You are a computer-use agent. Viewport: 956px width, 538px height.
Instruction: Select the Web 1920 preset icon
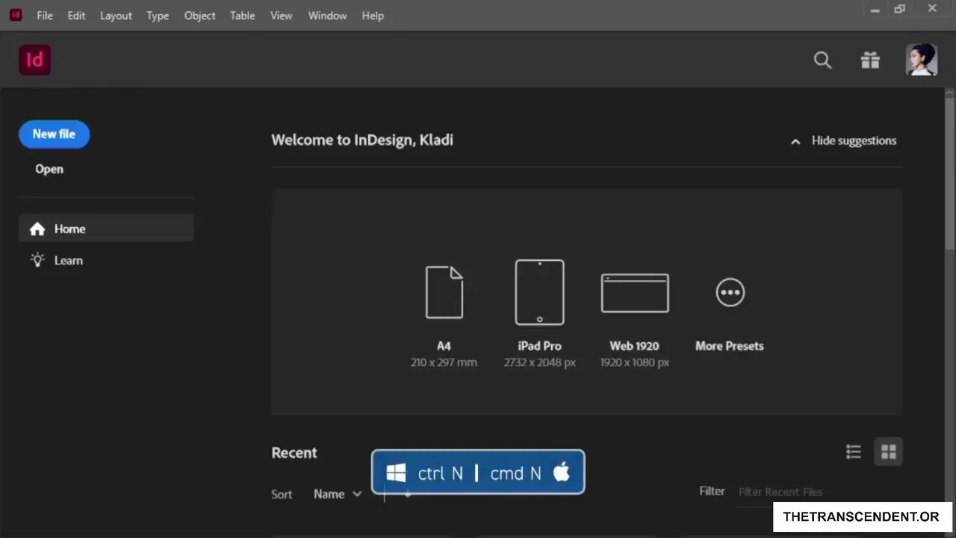[635, 293]
